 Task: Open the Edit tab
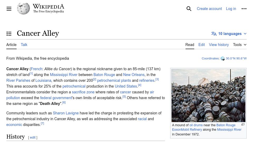click(202, 45)
